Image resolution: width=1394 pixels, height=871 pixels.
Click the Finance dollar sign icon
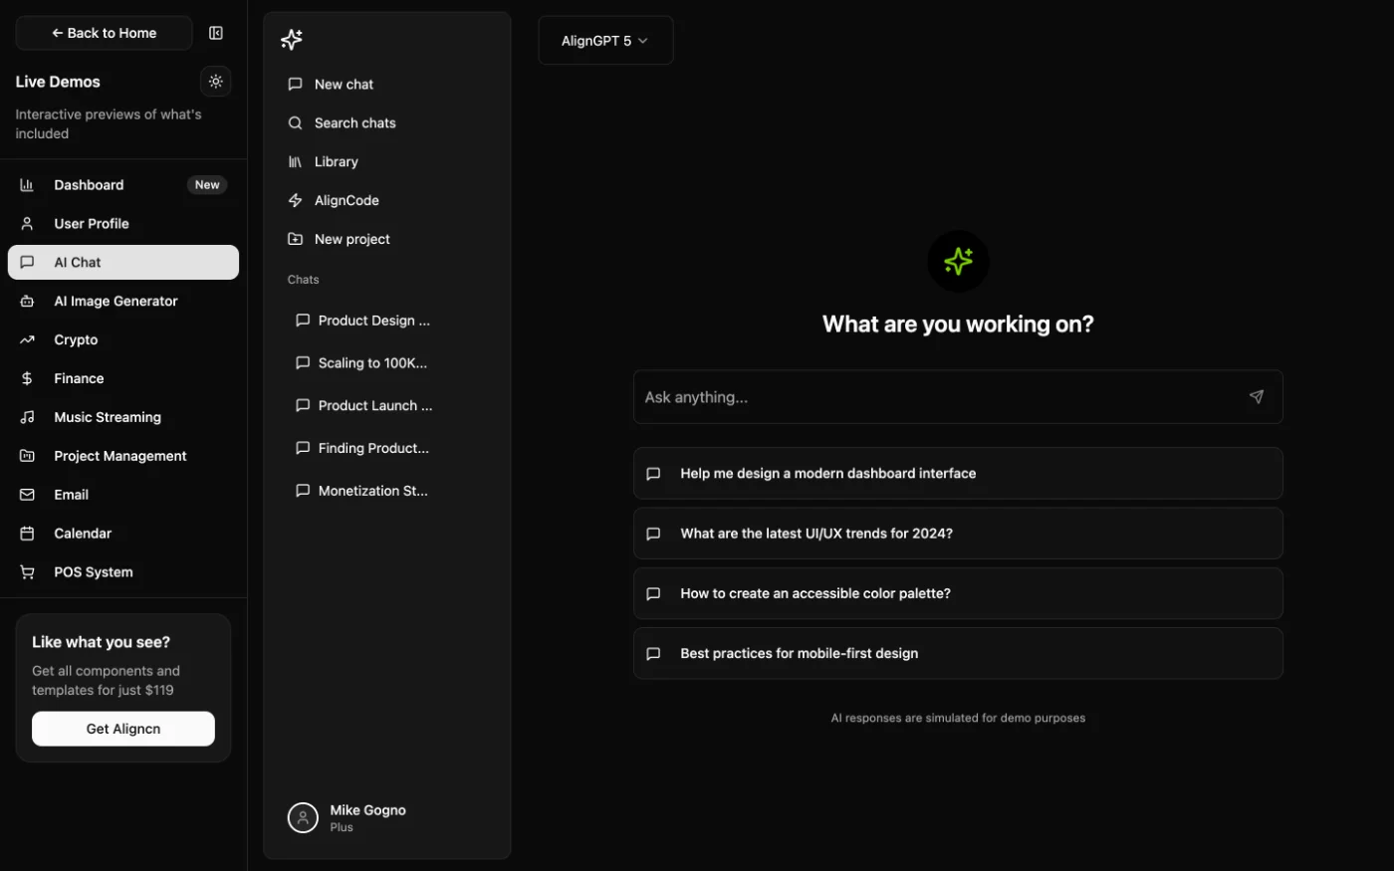pos(27,379)
